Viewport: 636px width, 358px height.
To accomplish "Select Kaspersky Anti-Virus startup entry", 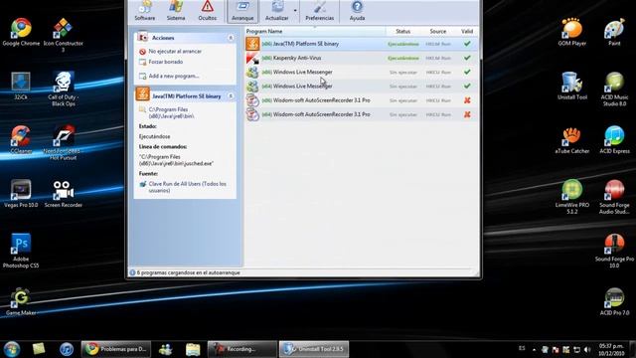I will coord(361,58).
